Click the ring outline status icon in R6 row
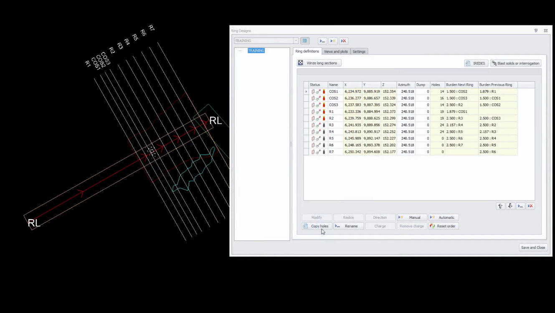The width and height of the screenshot is (555, 313). tap(313, 145)
